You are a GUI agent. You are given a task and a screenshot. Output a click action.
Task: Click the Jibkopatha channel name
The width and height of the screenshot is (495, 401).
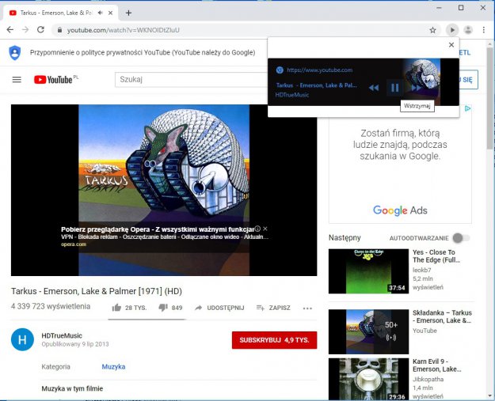click(x=428, y=379)
